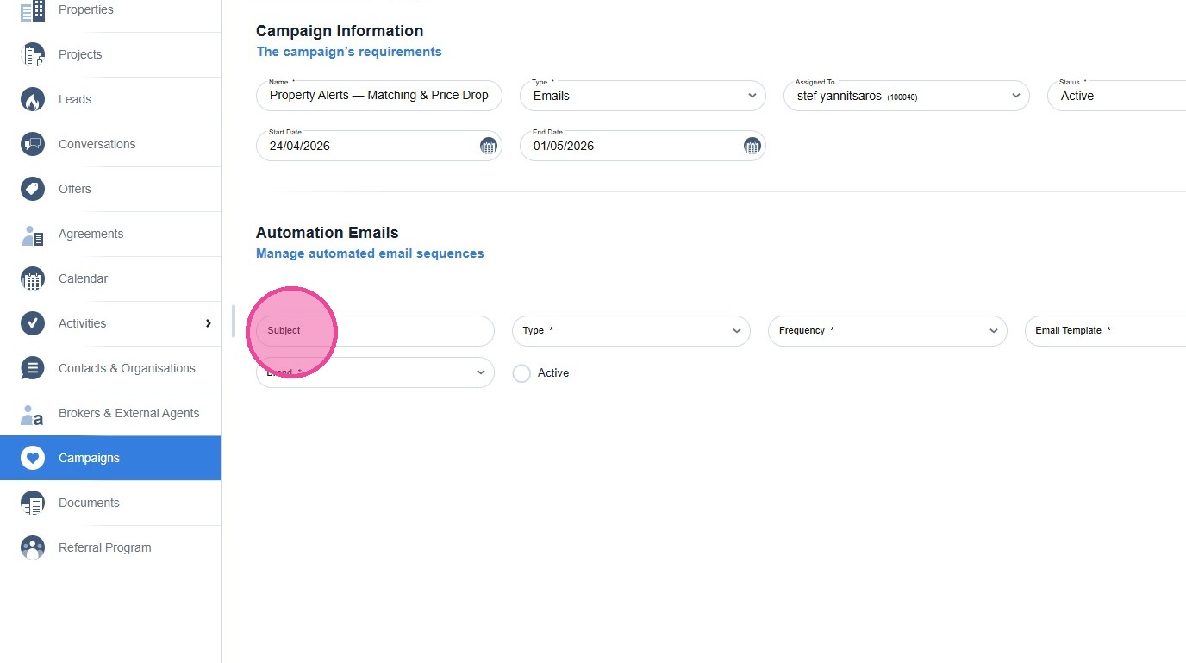The width and height of the screenshot is (1186, 663).
Task: Open the Start Date calendar picker
Action: point(489,147)
